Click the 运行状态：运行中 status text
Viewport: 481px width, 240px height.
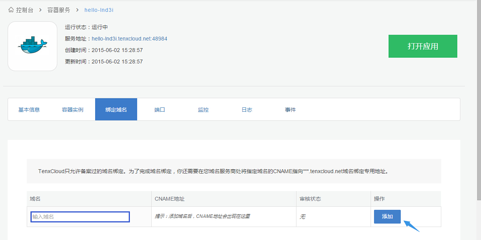[86, 27]
